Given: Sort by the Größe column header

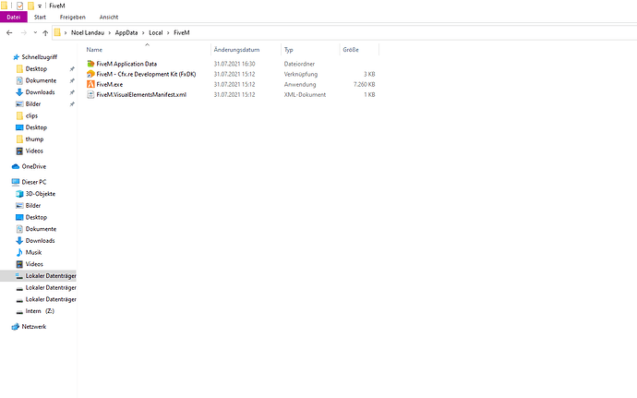Looking at the screenshot, I should [x=351, y=50].
